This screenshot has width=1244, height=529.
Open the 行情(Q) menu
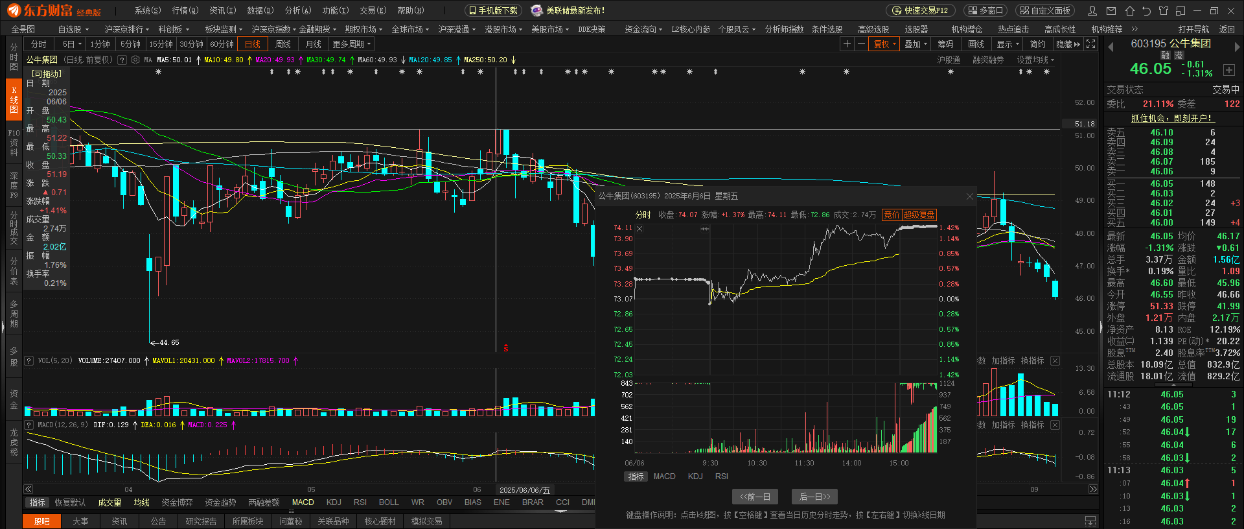[x=185, y=10]
